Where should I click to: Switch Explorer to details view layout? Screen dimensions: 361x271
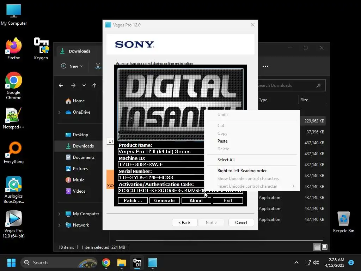click(x=317, y=247)
